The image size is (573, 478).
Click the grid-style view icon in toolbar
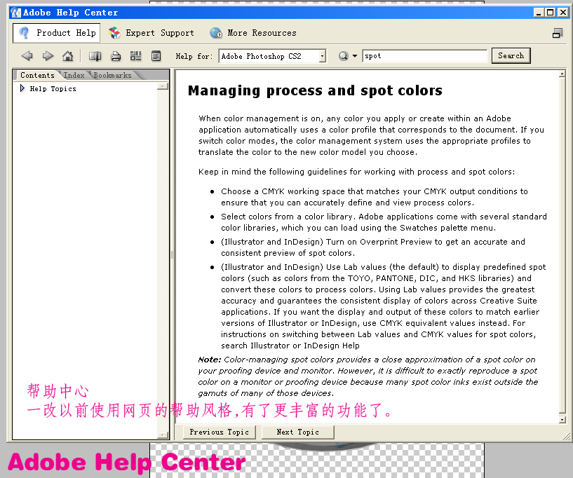(x=135, y=56)
